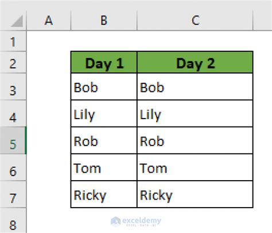
Task: Select column B header
Action: 104,21
